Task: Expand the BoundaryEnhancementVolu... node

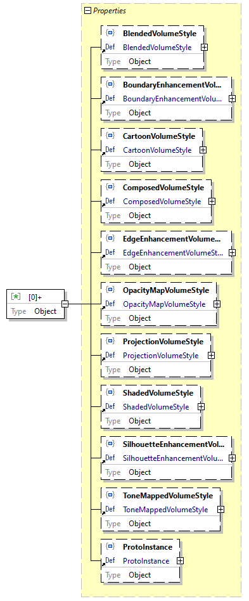Action: tap(232, 98)
